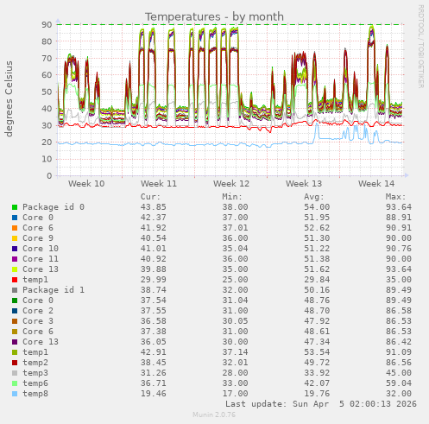
Task: Click the Core 0 swatch in the 37.54 row
Action: coord(15,301)
